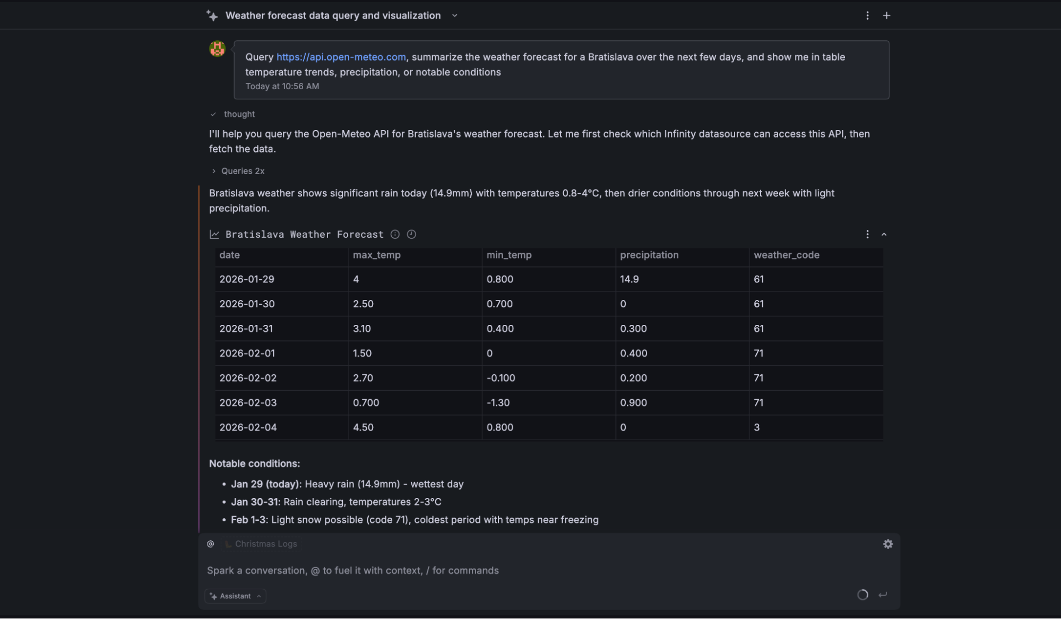
Task: Click the Bratislava Weather Forecast chart icon
Action: (x=214, y=235)
